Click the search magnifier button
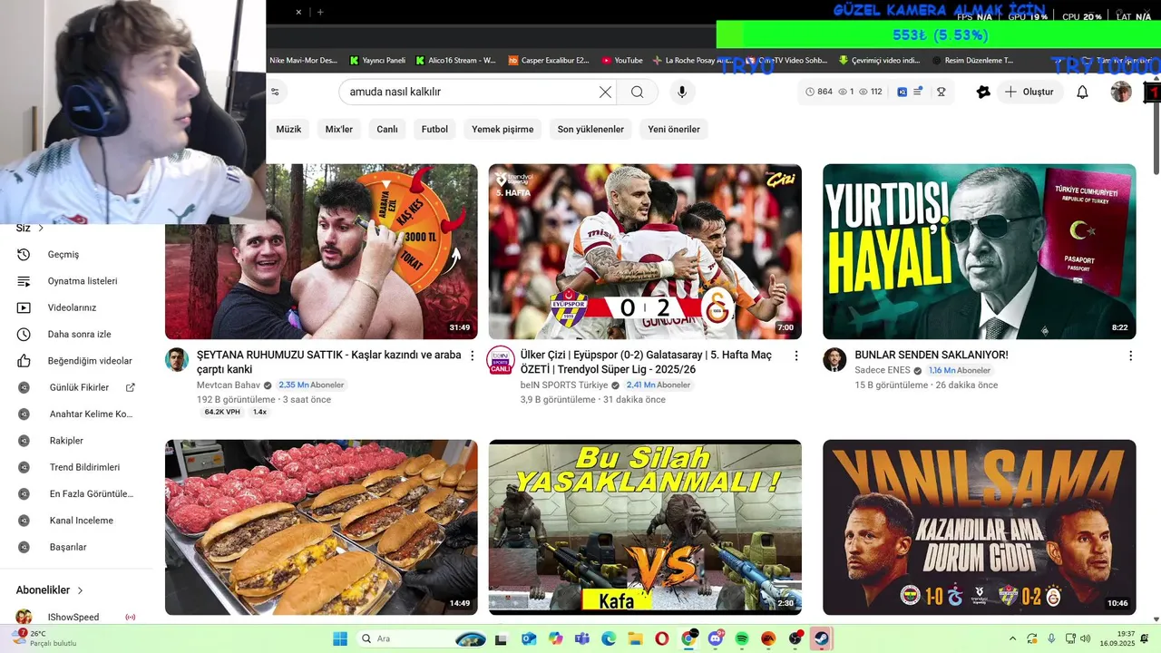Screen dimensions: 1161x653 click(x=638, y=92)
